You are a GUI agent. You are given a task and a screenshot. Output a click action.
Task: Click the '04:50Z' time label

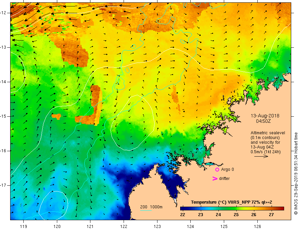263,121
